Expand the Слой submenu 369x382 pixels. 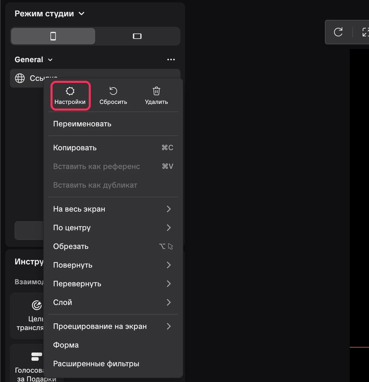113,302
